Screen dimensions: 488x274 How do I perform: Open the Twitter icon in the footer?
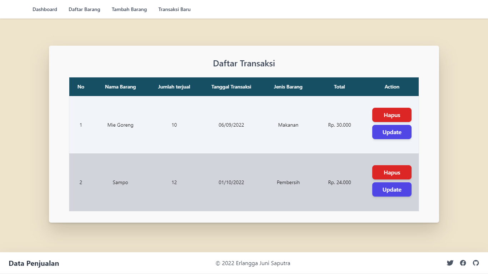click(450, 263)
